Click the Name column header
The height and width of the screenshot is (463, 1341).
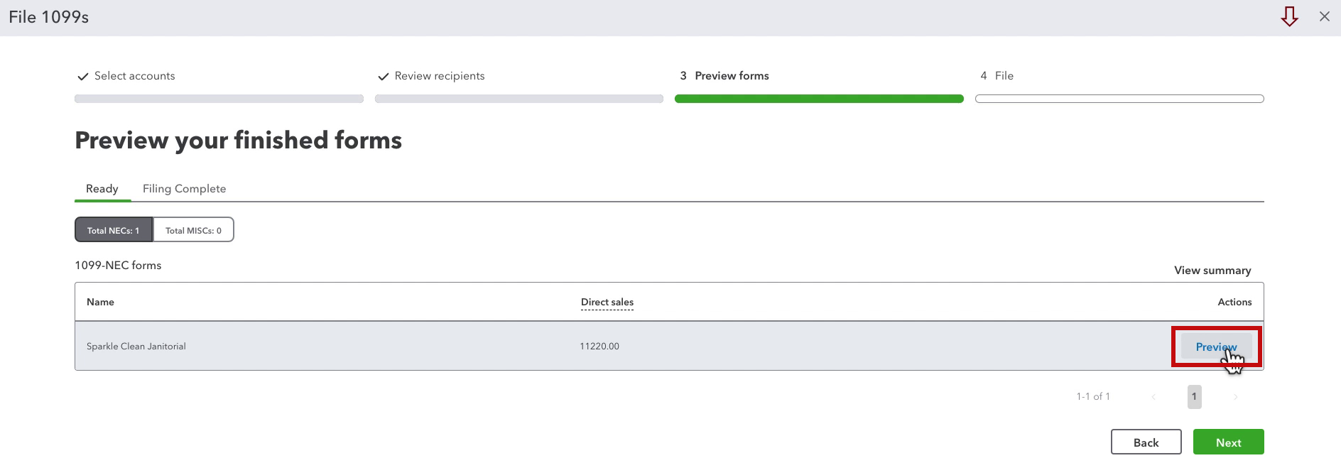coord(100,303)
